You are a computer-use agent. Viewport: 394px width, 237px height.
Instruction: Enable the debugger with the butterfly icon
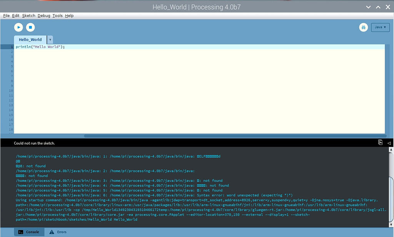click(x=363, y=27)
